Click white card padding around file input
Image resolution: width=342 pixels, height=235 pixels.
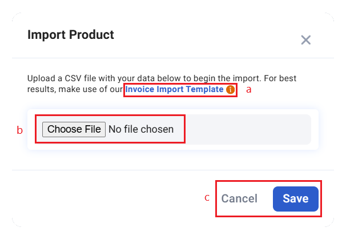point(173,147)
